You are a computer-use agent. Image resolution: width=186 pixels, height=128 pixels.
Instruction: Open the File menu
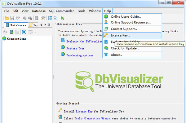tap(7, 11)
